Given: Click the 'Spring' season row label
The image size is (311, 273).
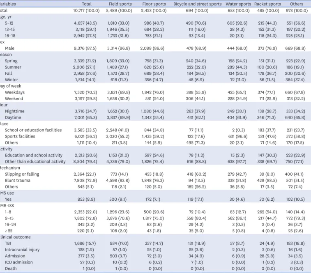Looking at the screenshot, I should click(x=11, y=61).
